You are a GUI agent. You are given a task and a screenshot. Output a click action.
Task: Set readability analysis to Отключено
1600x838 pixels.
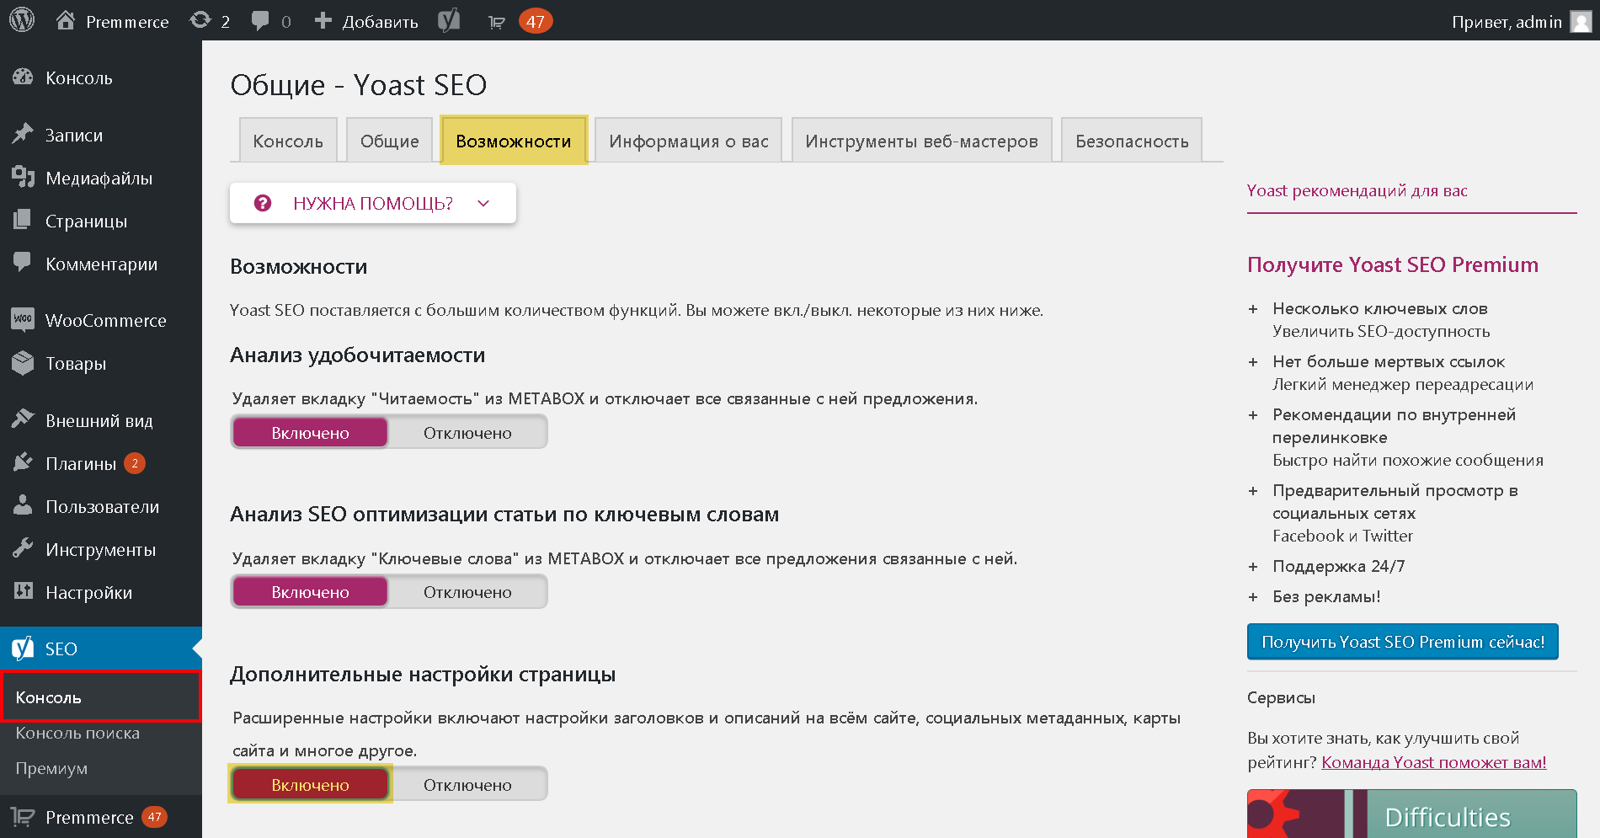[x=467, y=433]
